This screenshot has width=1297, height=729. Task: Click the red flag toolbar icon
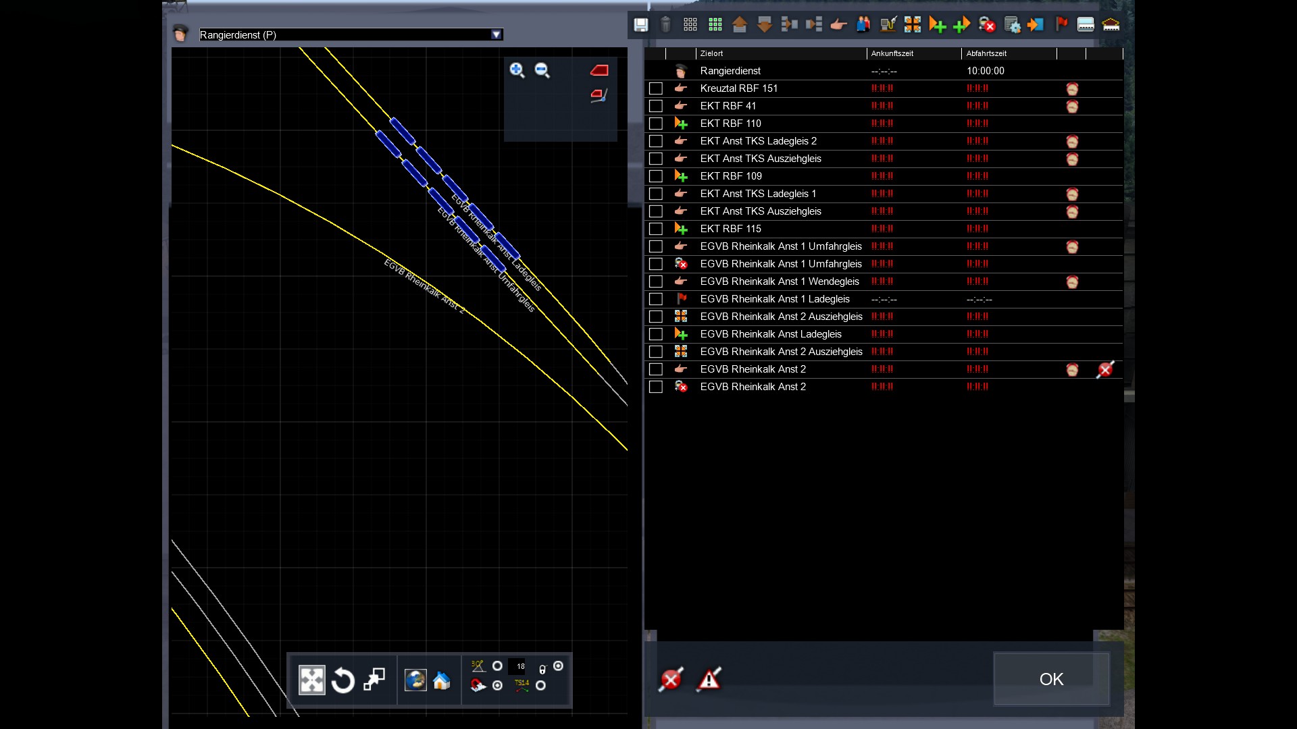coord(1061,25)
